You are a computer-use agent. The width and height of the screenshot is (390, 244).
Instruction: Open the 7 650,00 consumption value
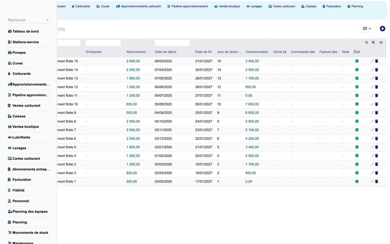252,104
